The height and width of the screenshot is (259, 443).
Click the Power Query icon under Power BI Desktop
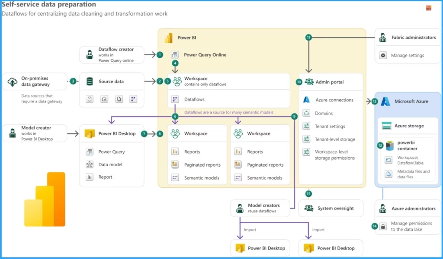coord(90,152)
